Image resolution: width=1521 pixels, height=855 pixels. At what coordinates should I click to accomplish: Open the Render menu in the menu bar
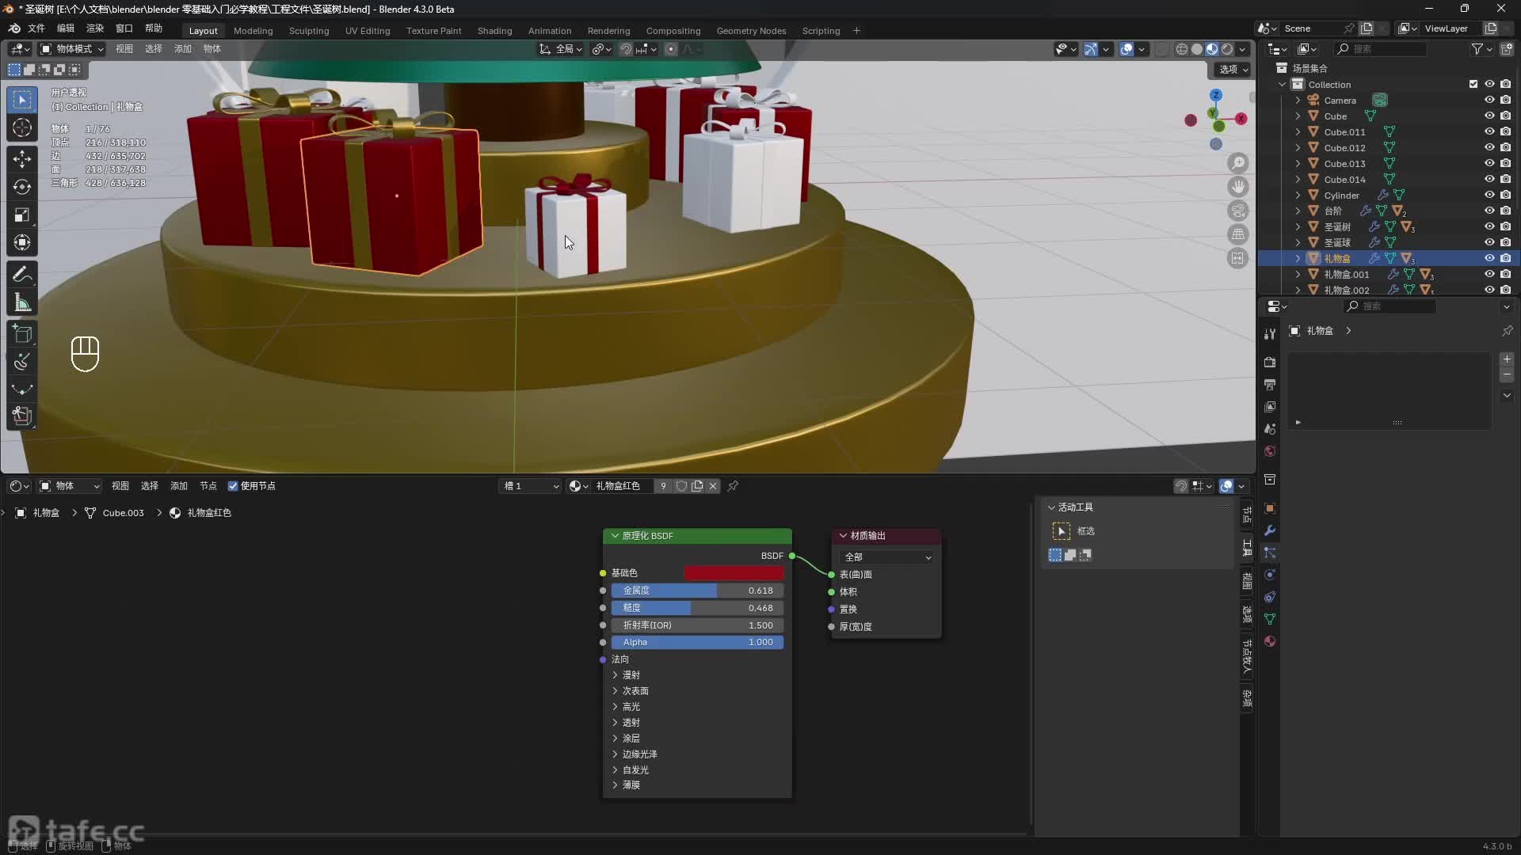[94, 28]
